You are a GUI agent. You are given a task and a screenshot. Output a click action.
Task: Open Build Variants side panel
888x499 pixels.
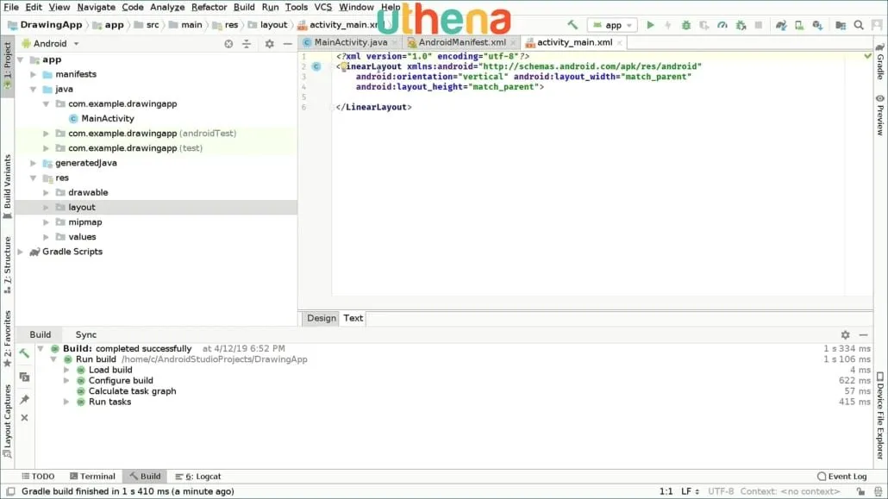click(8, 186)
